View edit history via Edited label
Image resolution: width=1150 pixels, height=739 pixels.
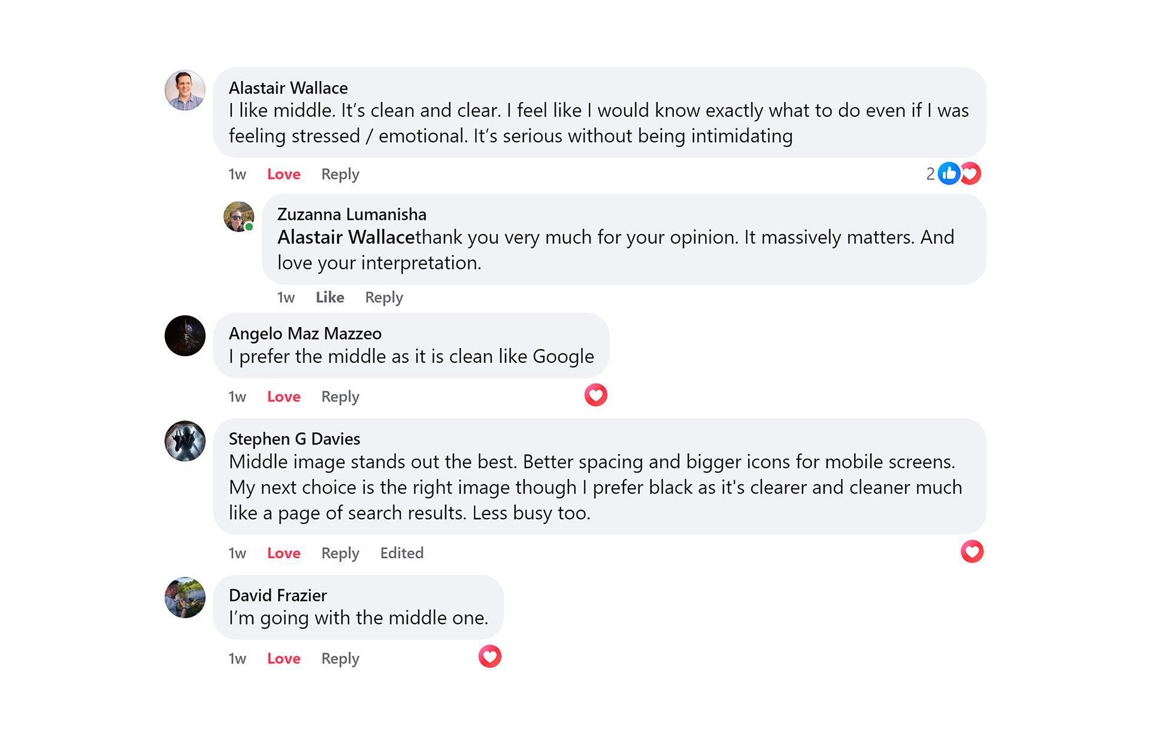click(x=401, y=553)
